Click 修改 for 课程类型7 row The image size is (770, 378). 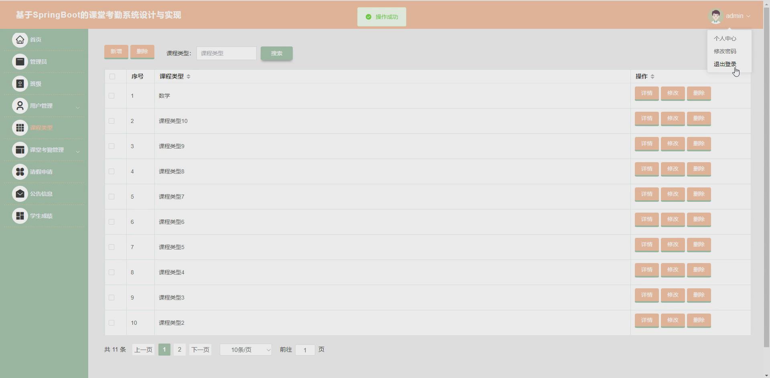[x=673, y=194]
